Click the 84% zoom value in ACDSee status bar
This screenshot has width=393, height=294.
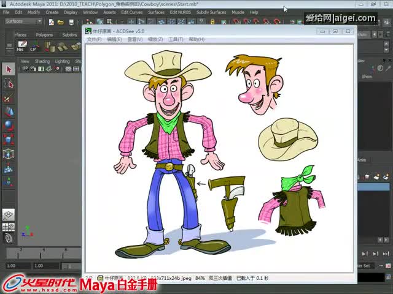[200, 278]
